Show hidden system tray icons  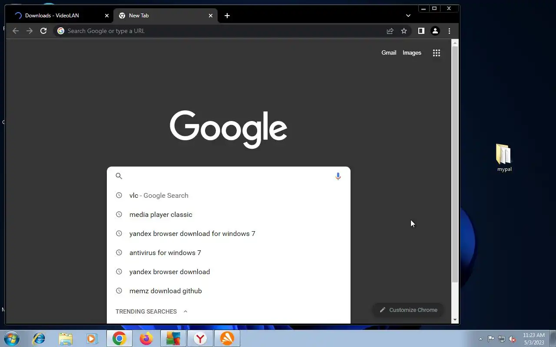click(x=480, y=339)
